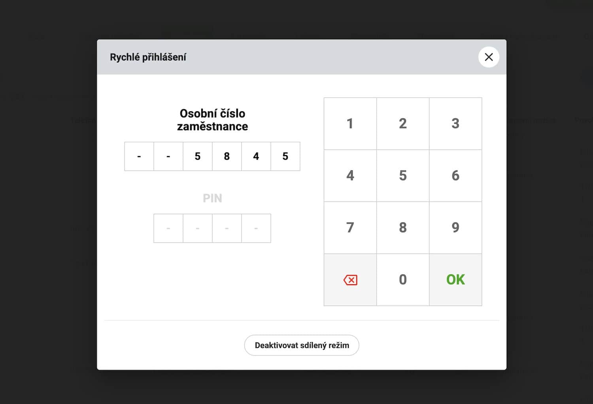
Task: Tap keypad digit 2
Action: (x=403, y=124)
